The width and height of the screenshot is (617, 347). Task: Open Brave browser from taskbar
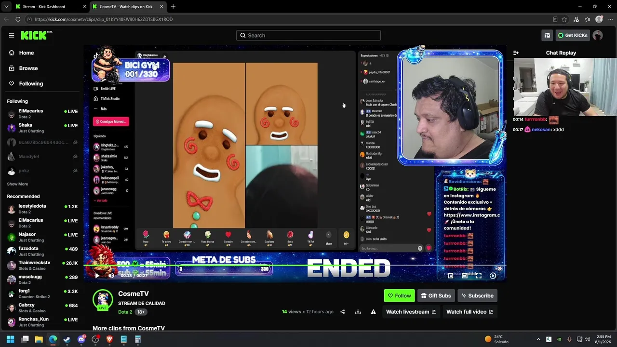tap(109, 339)
